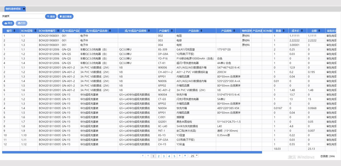Click the horizontal scrollbar below the table

tap(132, 152)
